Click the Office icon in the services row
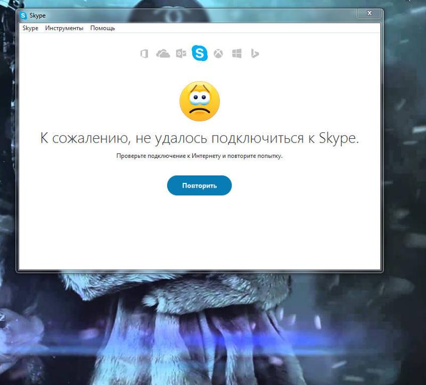Image resolution: width=426 pixels, height=385 pixels. click(144, 54)
